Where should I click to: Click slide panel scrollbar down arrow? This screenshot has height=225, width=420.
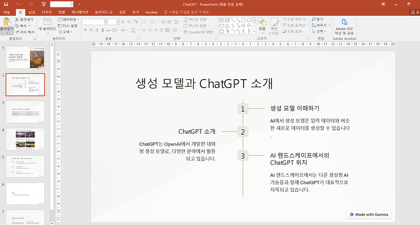click(51, 223)
